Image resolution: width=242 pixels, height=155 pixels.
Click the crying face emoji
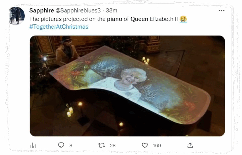click(183, 19)
